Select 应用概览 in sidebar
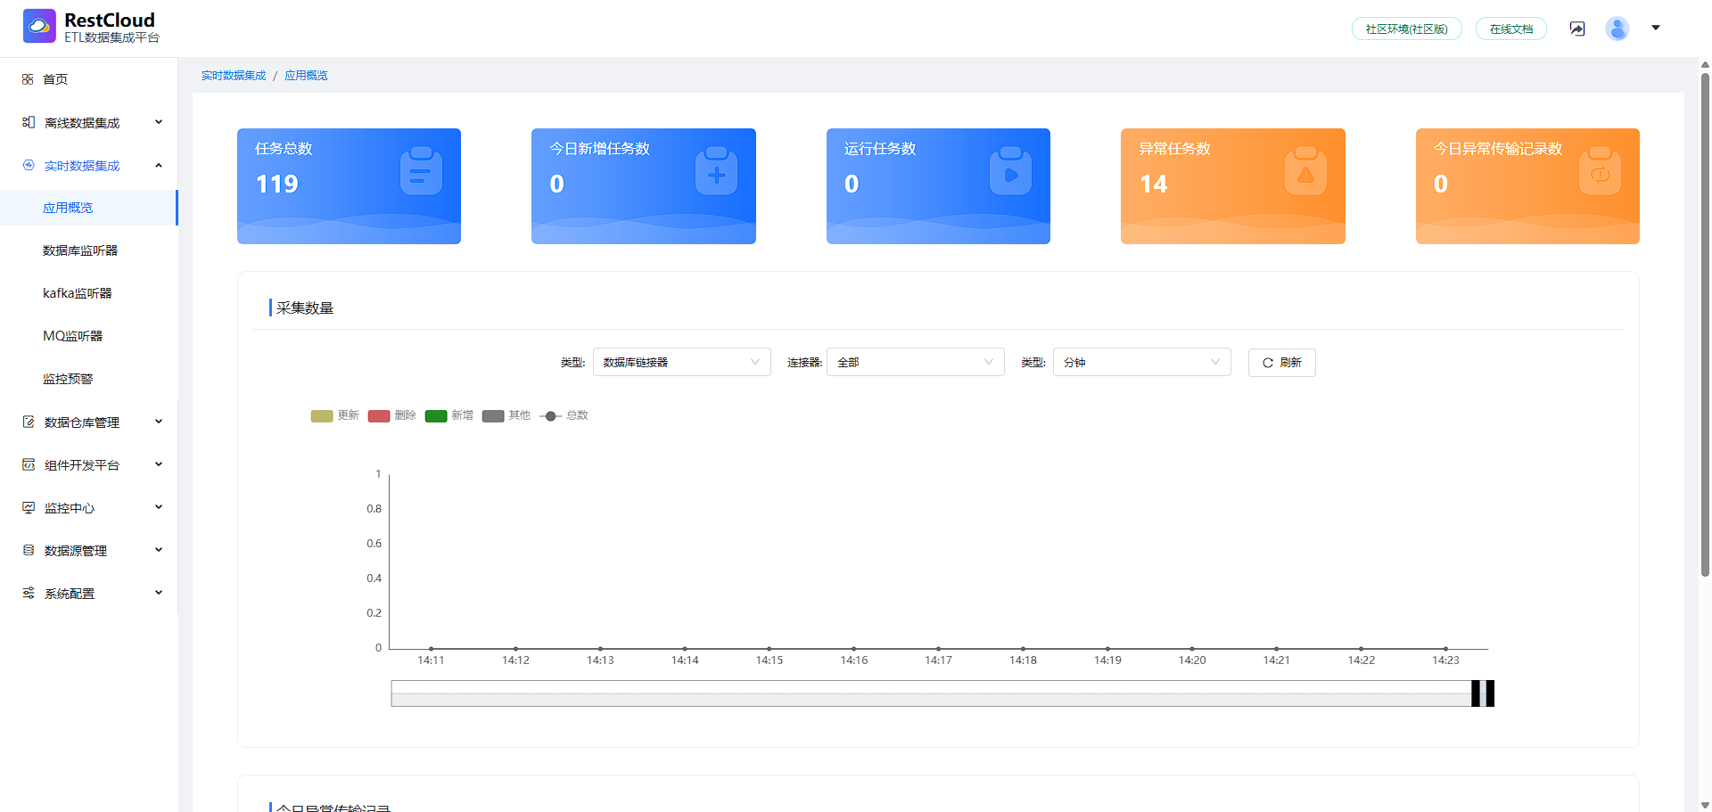The width and height of the screenshot is (1712, 812). (88, 208)
